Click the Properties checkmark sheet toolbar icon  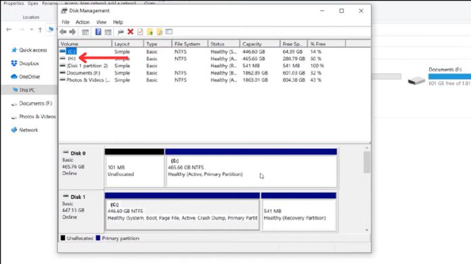[x=140, y=32]
